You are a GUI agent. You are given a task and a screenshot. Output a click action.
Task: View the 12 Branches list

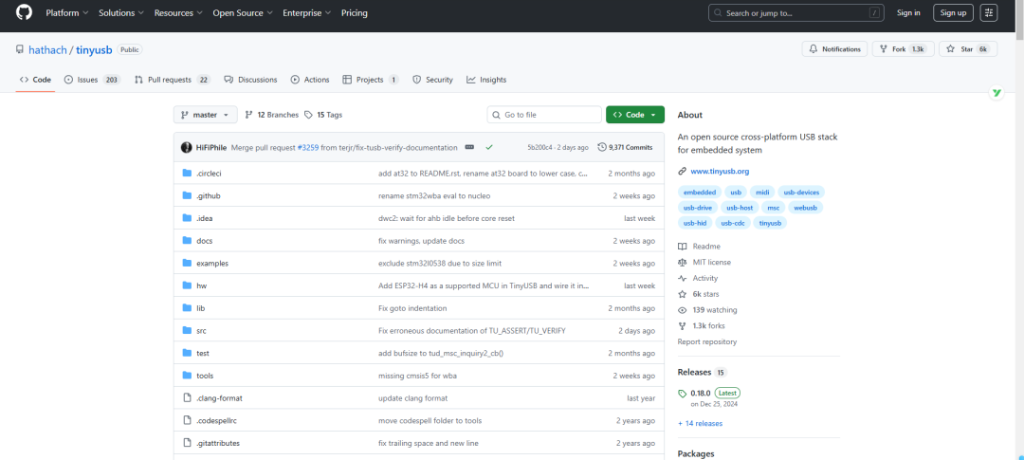point(272,115)
